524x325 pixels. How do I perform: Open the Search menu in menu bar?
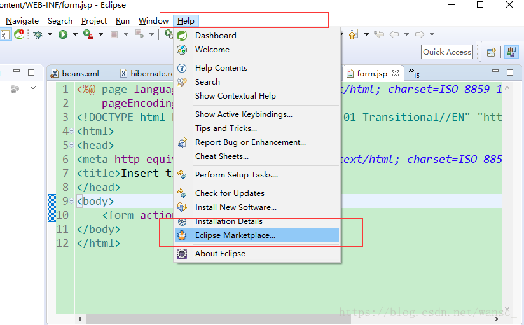point(60,21)
